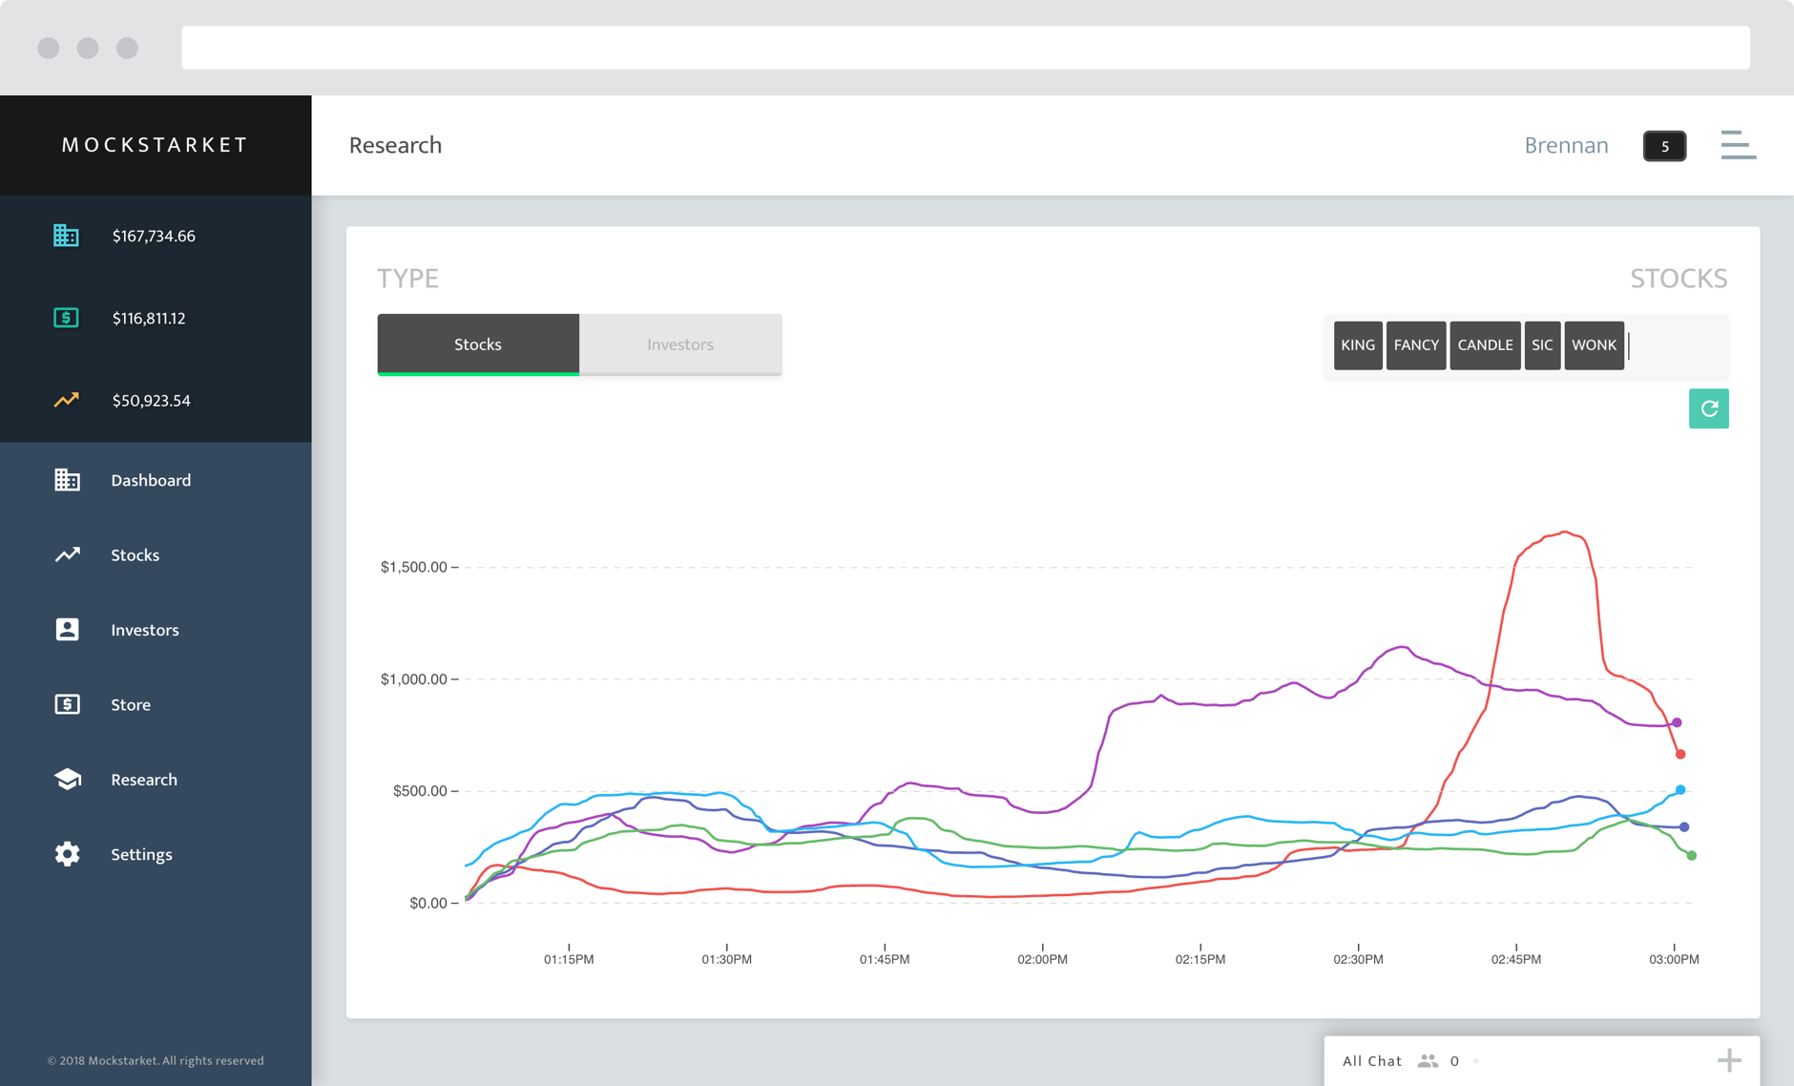Expand All Chat with plus icon
This screenshot has height=1086, width=1794.
pos(1728,1060)
